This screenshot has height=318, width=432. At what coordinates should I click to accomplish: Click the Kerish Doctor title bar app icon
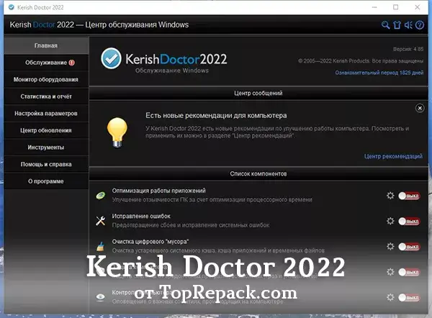(x=12, y=7)
